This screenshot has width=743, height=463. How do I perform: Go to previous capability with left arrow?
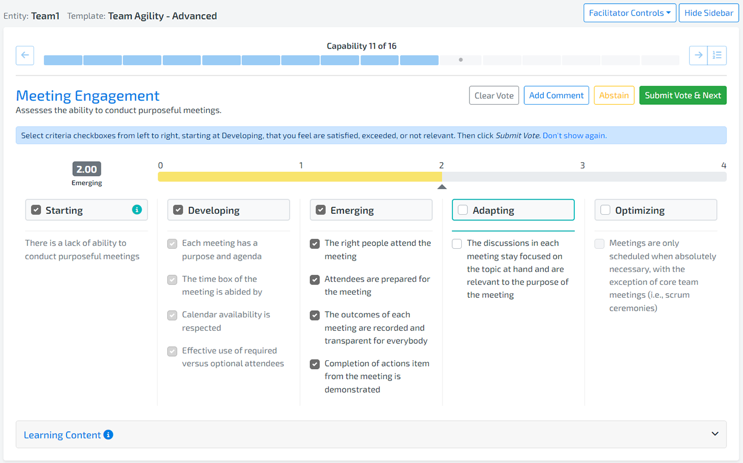click(x=25, y=55)
